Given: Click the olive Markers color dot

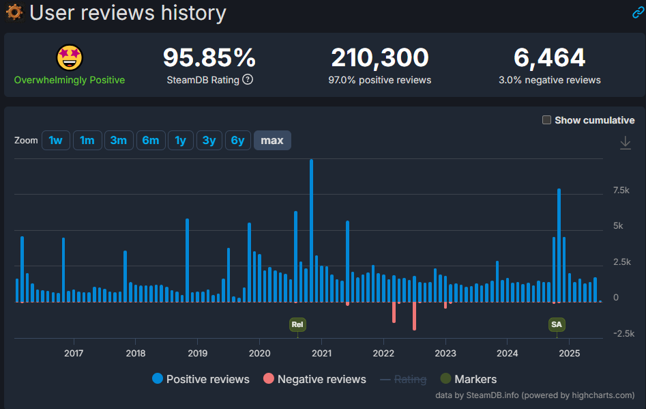Looking at the screenshot, I should point(445,378).
